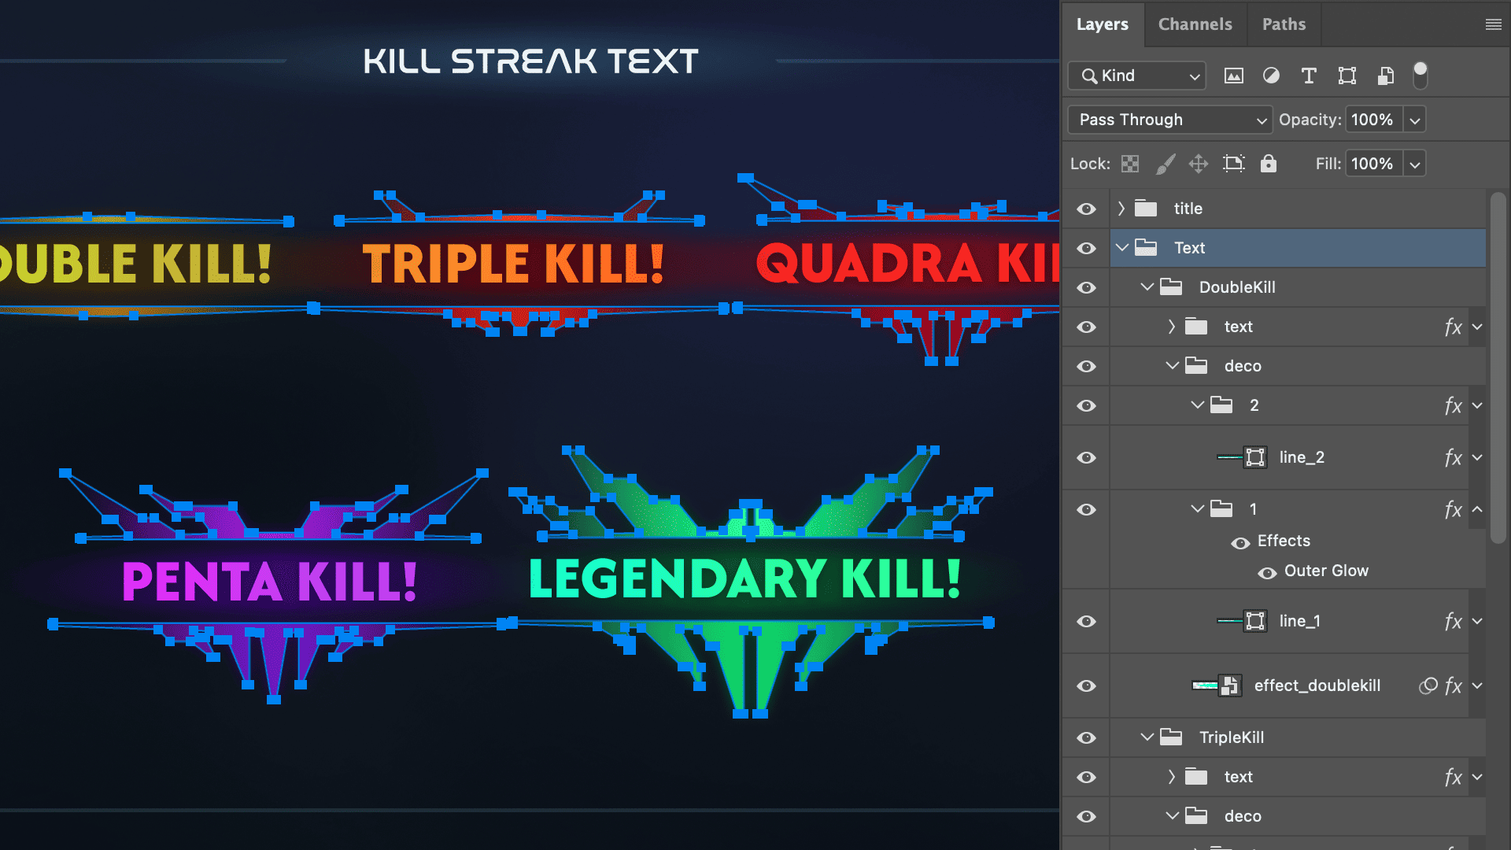Switch to the Channels tab
Screen dimensions: 1511x850
pos(1195,24)
